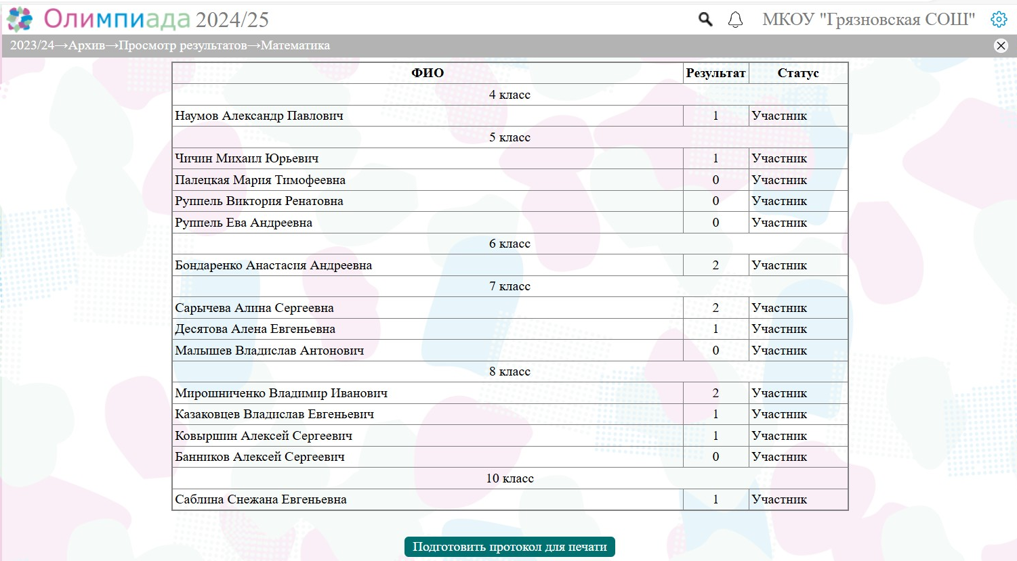Select Казаковцев Владислав Евгеньевич
Image resolution: width=1017 pixels, height=561 pixels.
(x=274, y=414)
